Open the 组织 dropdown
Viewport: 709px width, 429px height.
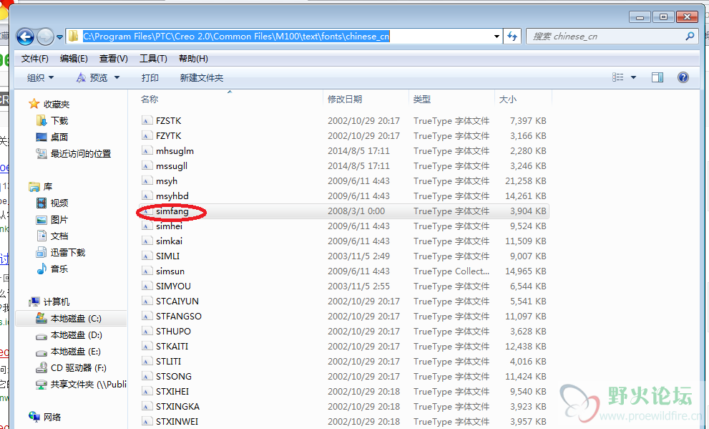(x=40, y=78)
